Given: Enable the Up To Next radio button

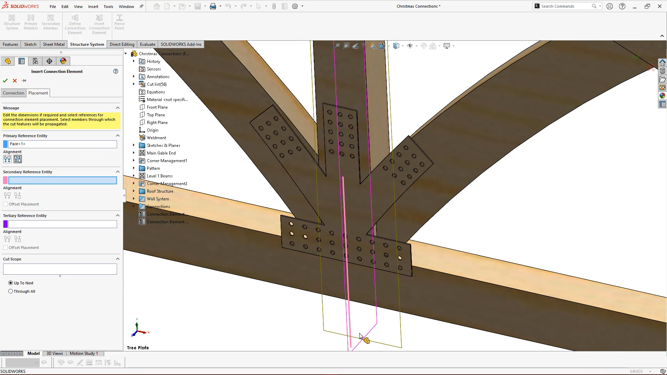Looking at the screenshot, I should pos(10,283).
